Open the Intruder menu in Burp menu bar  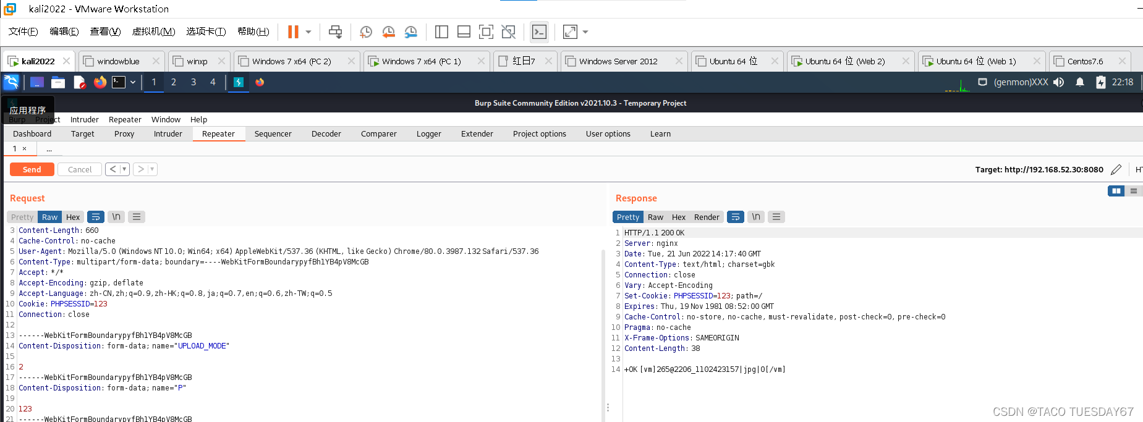[85, 120]
